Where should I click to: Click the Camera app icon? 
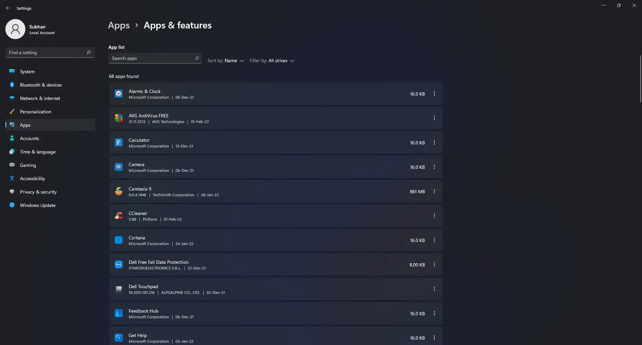[119, 167]
